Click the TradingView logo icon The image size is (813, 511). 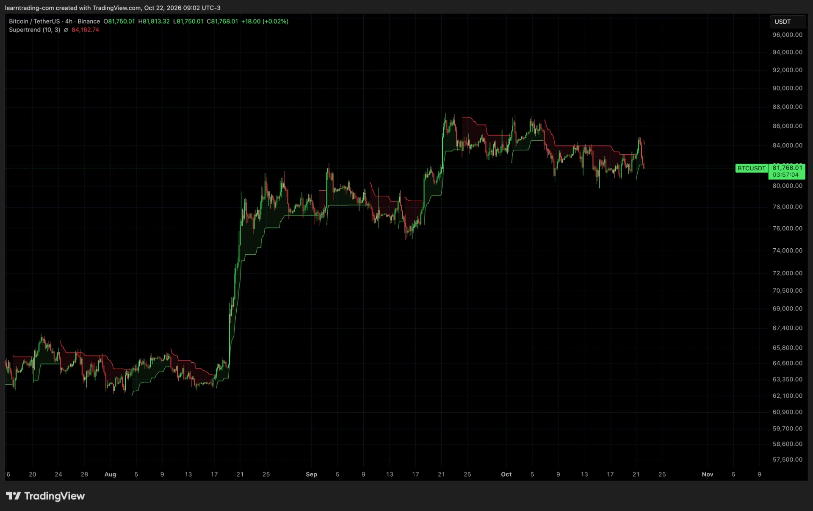pyautogui.click(x=13, y=496)
